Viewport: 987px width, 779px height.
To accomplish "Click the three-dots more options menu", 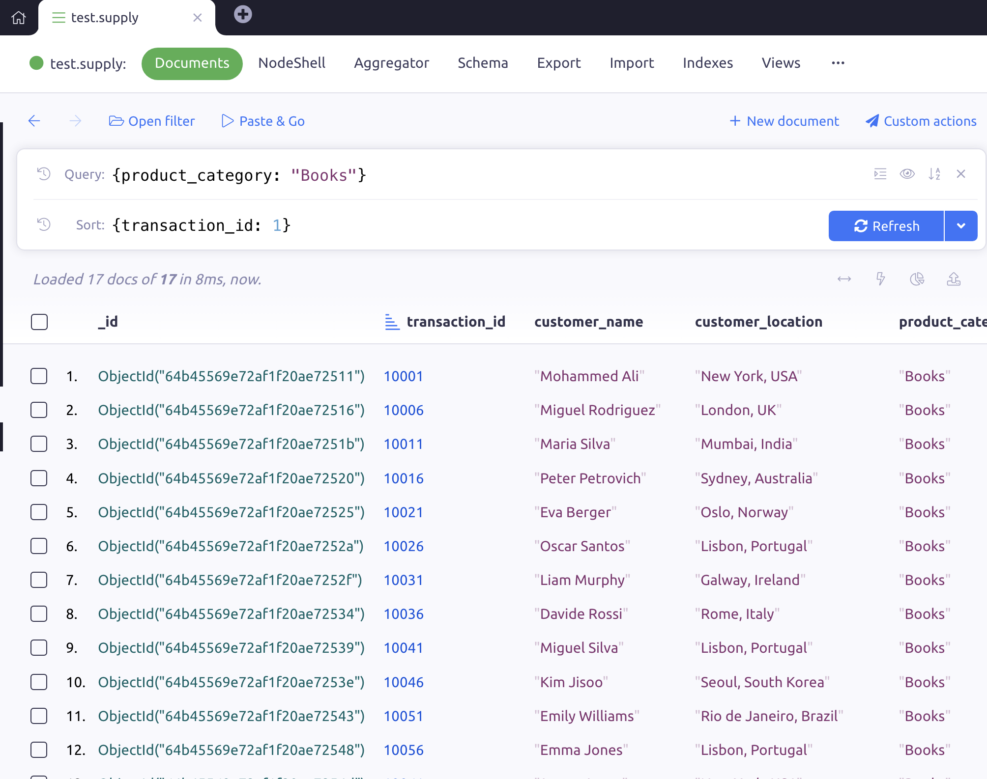I will tap(838, 62).
